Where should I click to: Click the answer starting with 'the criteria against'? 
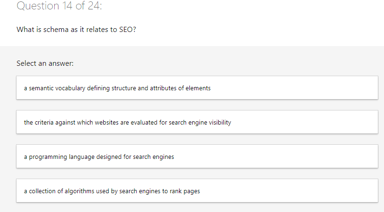pos(128,122)
